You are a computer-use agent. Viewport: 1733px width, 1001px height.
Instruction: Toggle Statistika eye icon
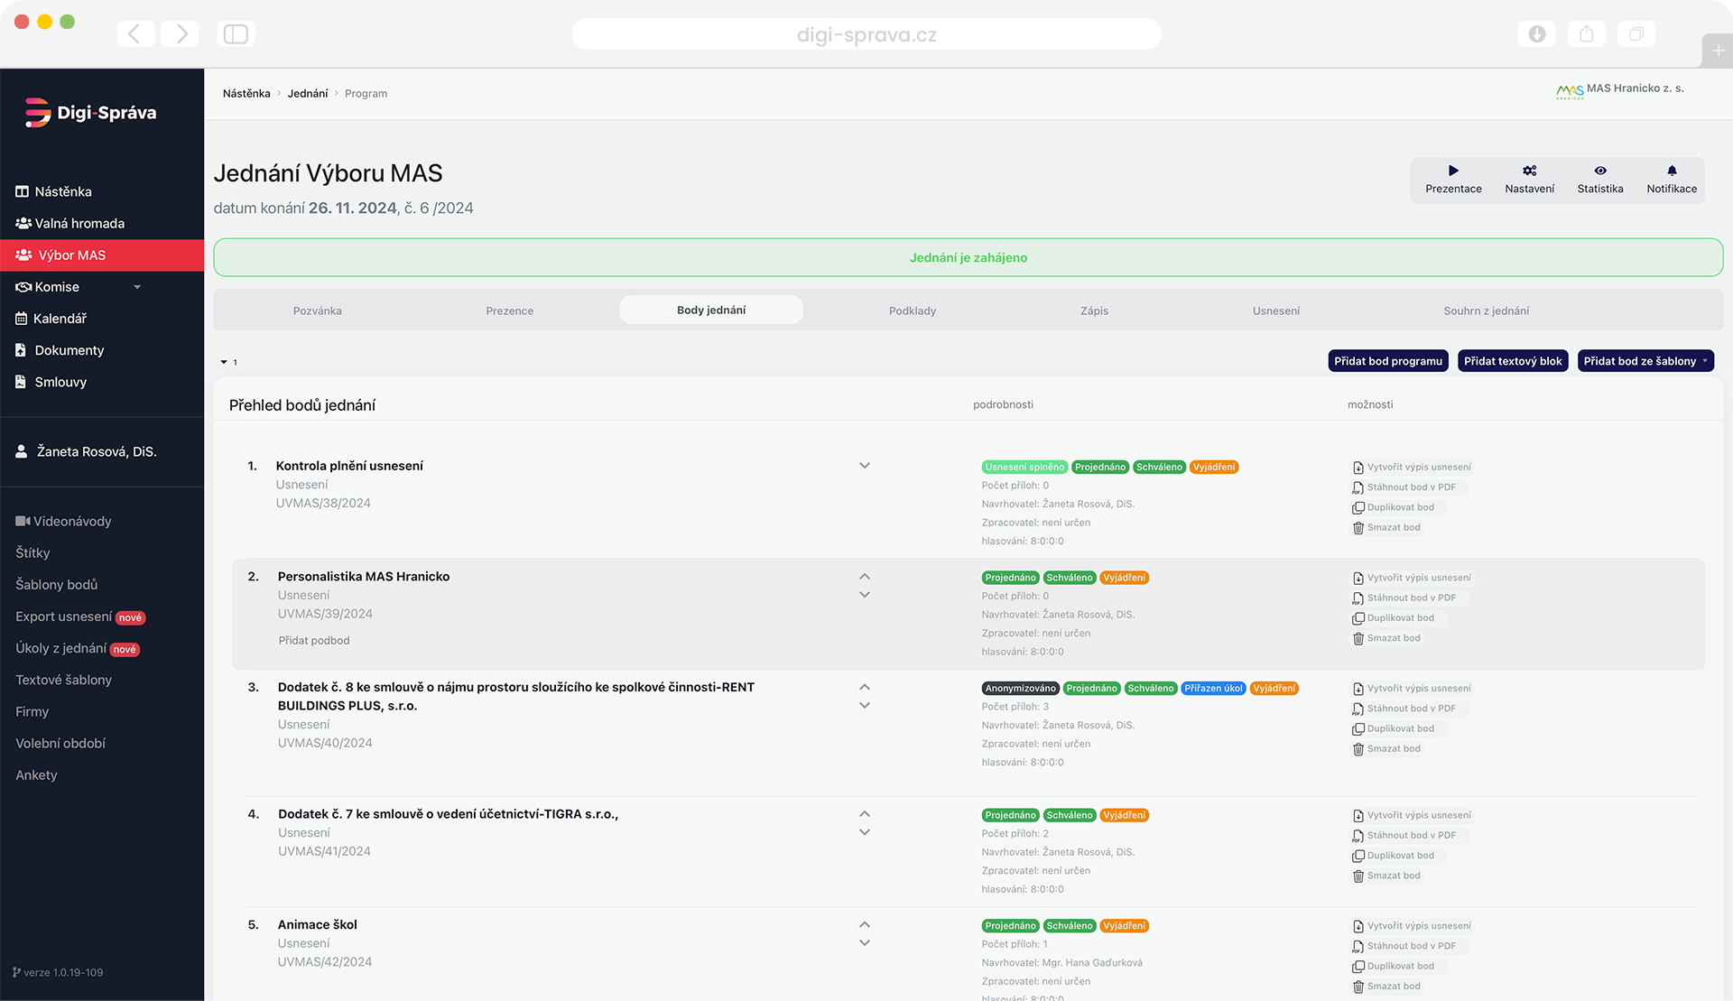[1599, 171]
